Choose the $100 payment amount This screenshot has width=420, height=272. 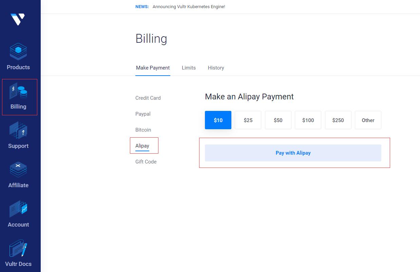[x=308, y=120]
